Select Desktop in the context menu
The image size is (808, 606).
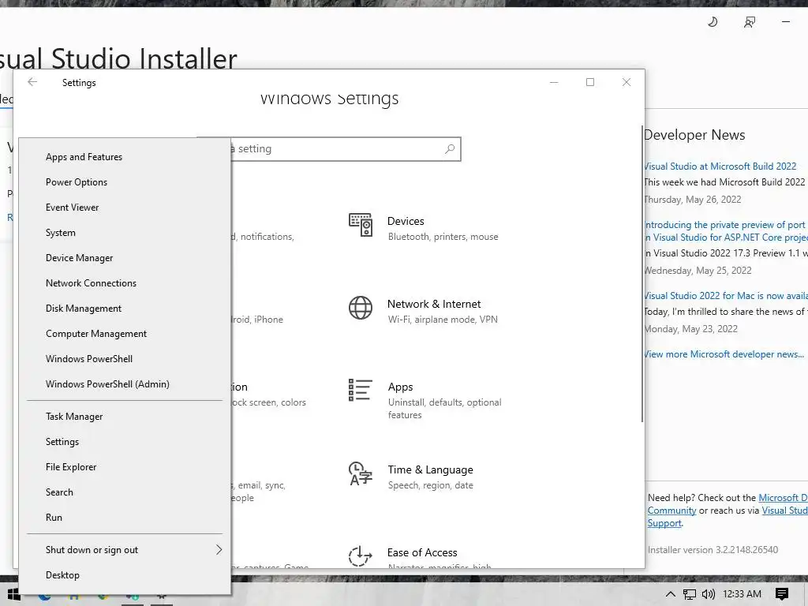pos(125,575)
